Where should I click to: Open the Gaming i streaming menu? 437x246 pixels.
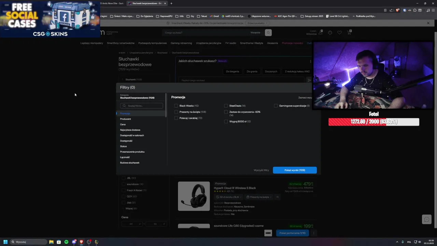pos(181,43)
